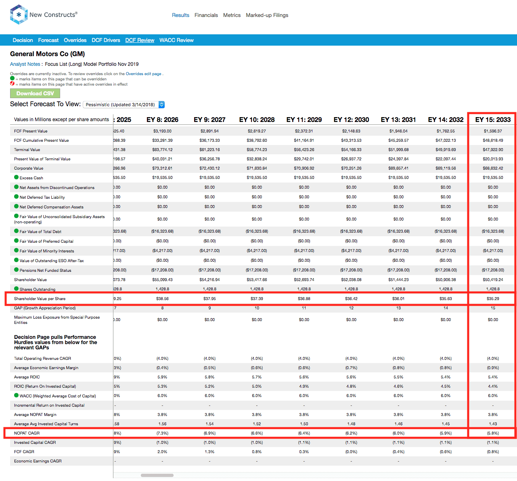Click the green legend dot for overridable items
This screenshot has height=481, width=517.
click(x=12, y=79)
